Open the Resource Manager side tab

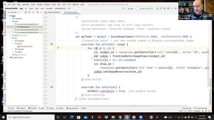point(5,29)
